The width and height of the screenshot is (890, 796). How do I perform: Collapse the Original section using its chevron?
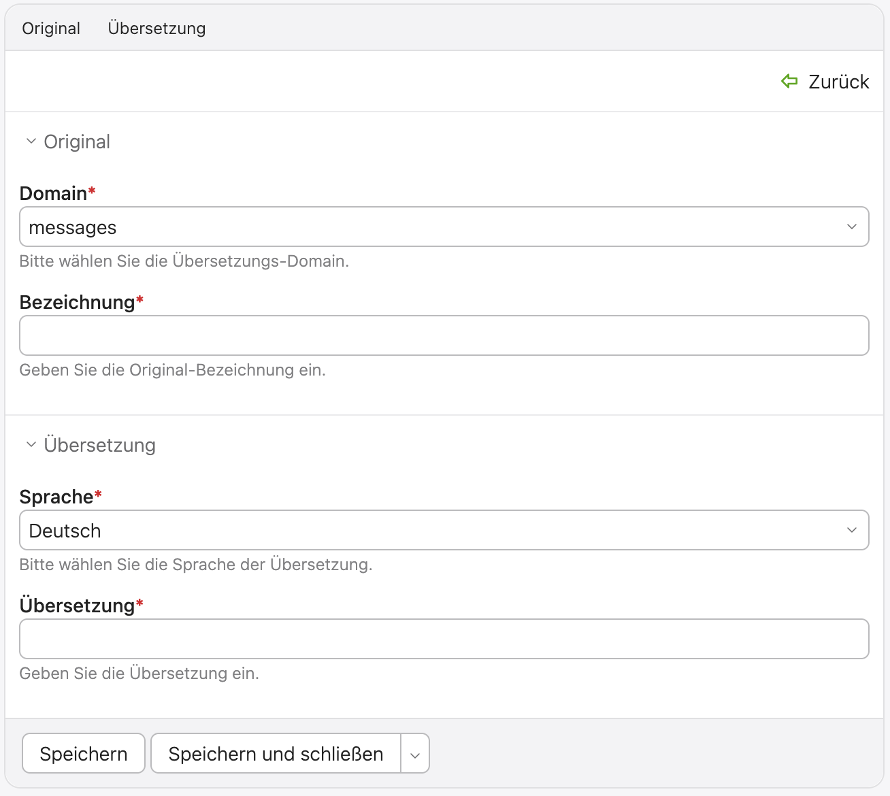(31, 142)
